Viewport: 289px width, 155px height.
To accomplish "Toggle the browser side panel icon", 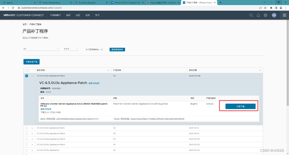I will point(276,8).
